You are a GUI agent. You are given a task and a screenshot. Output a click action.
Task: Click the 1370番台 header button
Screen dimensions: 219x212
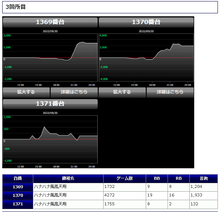146,22
